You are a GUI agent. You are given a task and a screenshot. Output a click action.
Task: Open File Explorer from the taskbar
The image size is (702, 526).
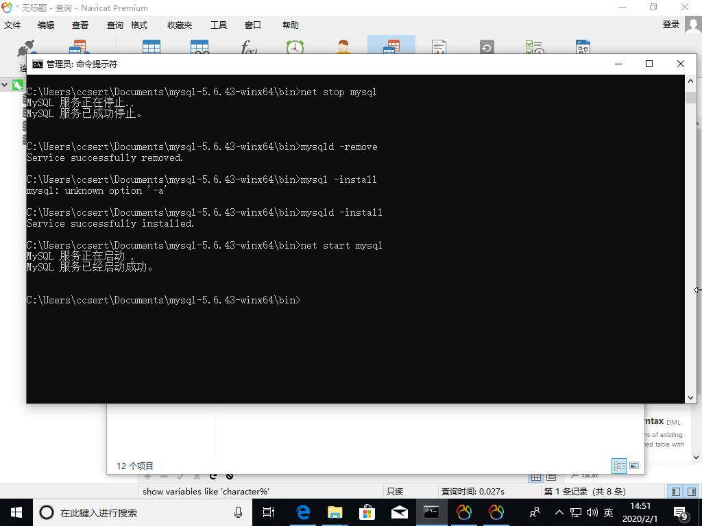(335, 512)
